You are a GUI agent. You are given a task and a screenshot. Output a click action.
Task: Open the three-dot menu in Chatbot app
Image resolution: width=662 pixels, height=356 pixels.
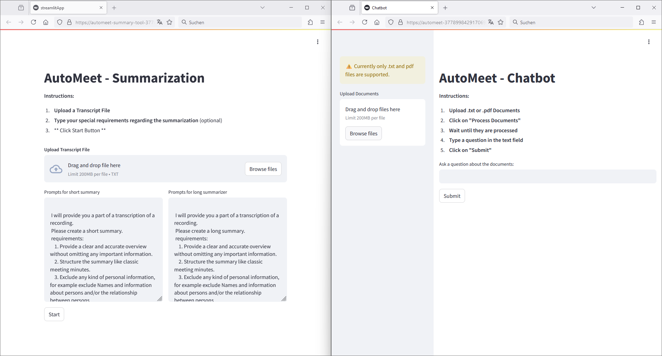tap(649, 42)
